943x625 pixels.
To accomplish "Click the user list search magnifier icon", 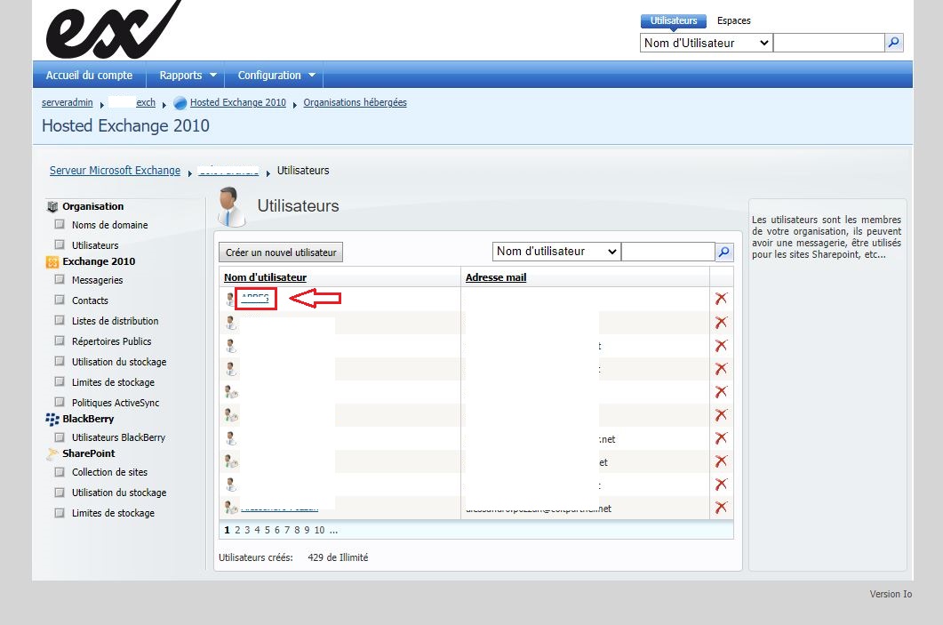I will 724,252.
